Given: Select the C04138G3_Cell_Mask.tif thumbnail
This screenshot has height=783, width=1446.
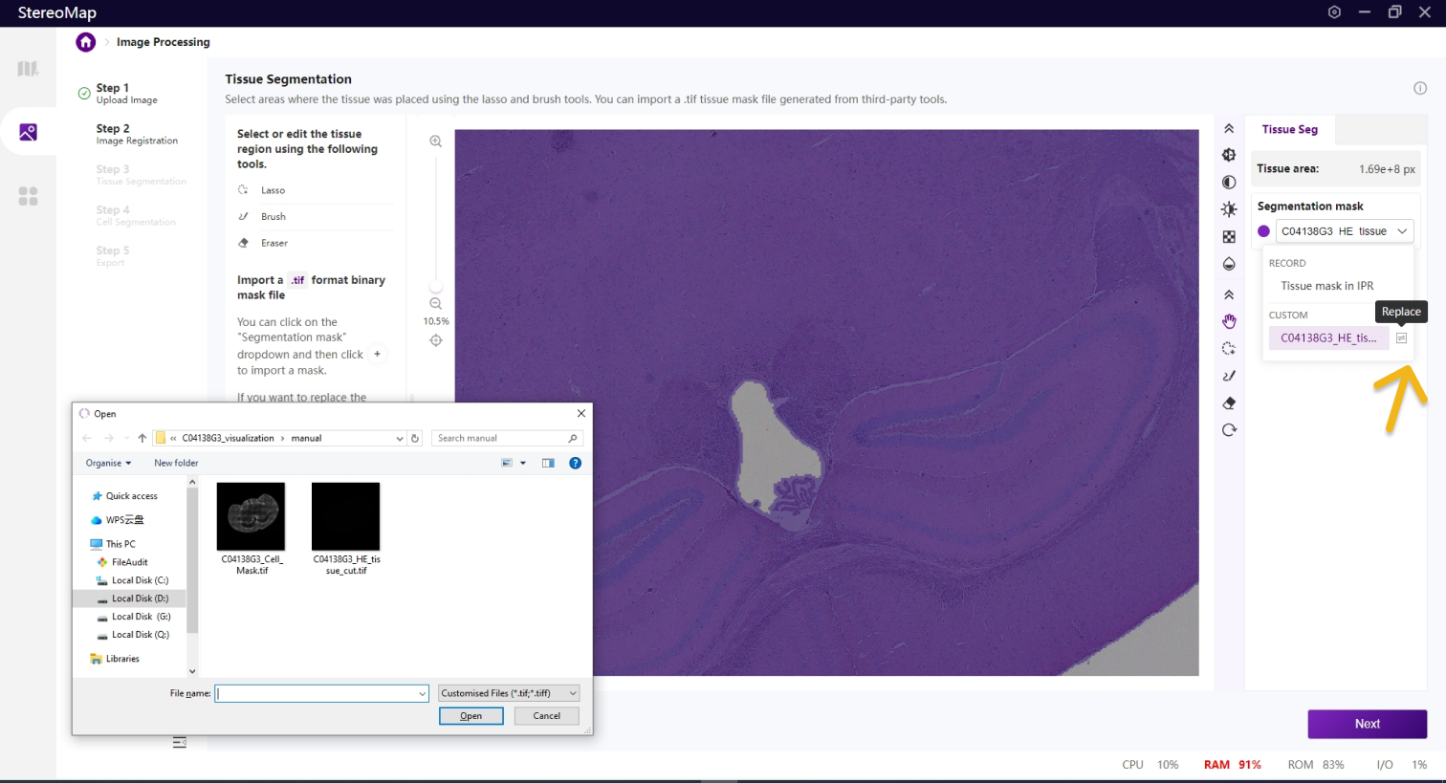Looking at the screenshot, I should point(252,517).
